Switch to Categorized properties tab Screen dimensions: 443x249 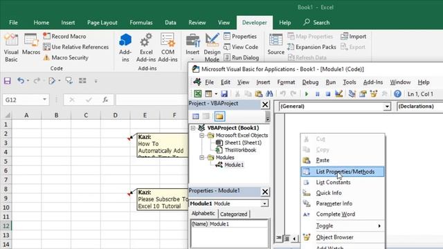pyautogui.click(x=234, y=214)
